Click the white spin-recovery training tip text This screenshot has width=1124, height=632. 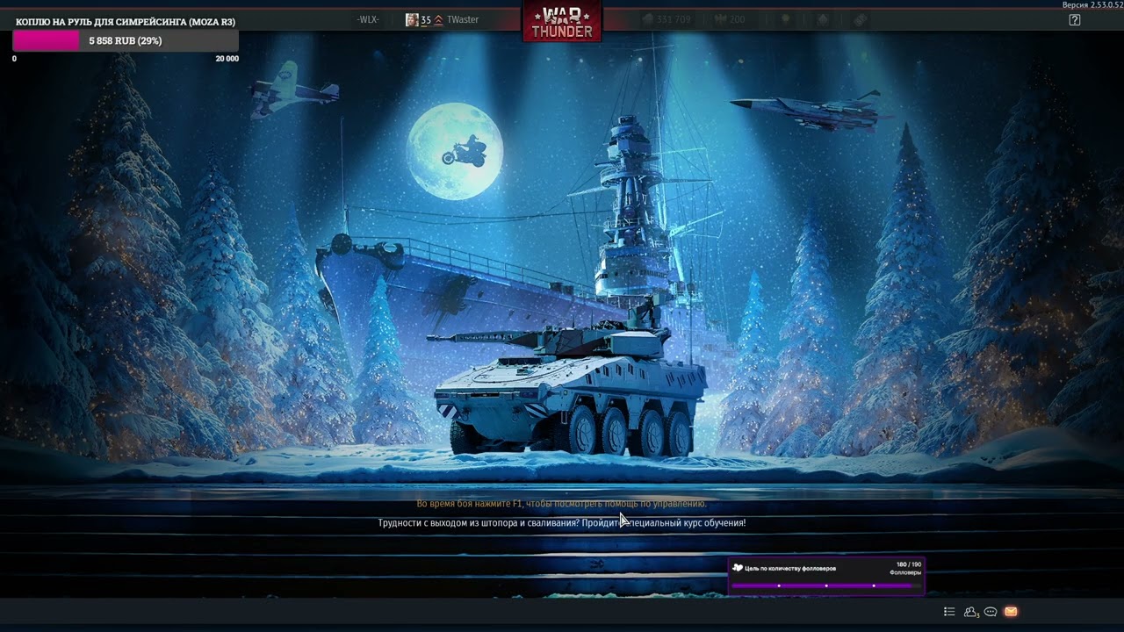(562, 523)
